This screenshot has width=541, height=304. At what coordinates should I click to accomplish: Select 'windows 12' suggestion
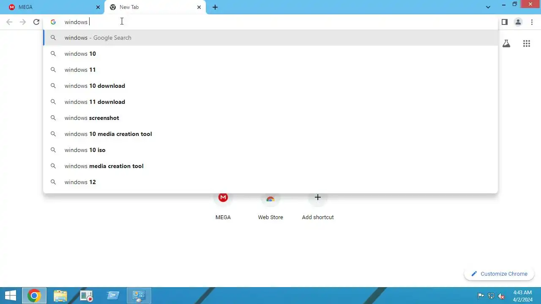coord(270,182)
